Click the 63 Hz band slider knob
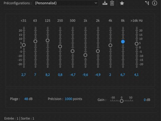Screen dimensions: 161x121 [35, 41]
